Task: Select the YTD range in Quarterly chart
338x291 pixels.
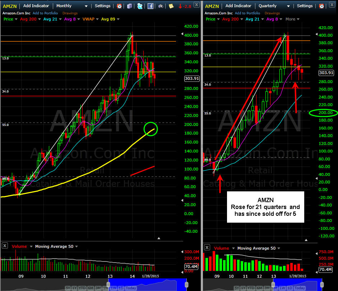Action: [251, 288]
